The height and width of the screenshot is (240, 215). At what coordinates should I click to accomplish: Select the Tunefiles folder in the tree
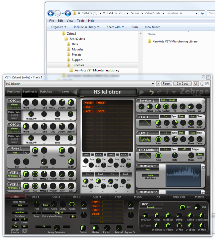click(78, 65)
